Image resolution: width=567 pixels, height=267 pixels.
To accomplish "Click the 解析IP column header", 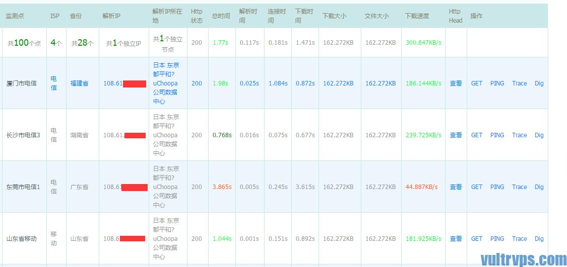I will 111,16.
